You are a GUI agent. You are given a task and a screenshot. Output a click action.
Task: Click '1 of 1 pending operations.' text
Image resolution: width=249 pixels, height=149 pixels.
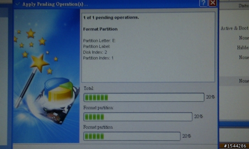(111, 17)
